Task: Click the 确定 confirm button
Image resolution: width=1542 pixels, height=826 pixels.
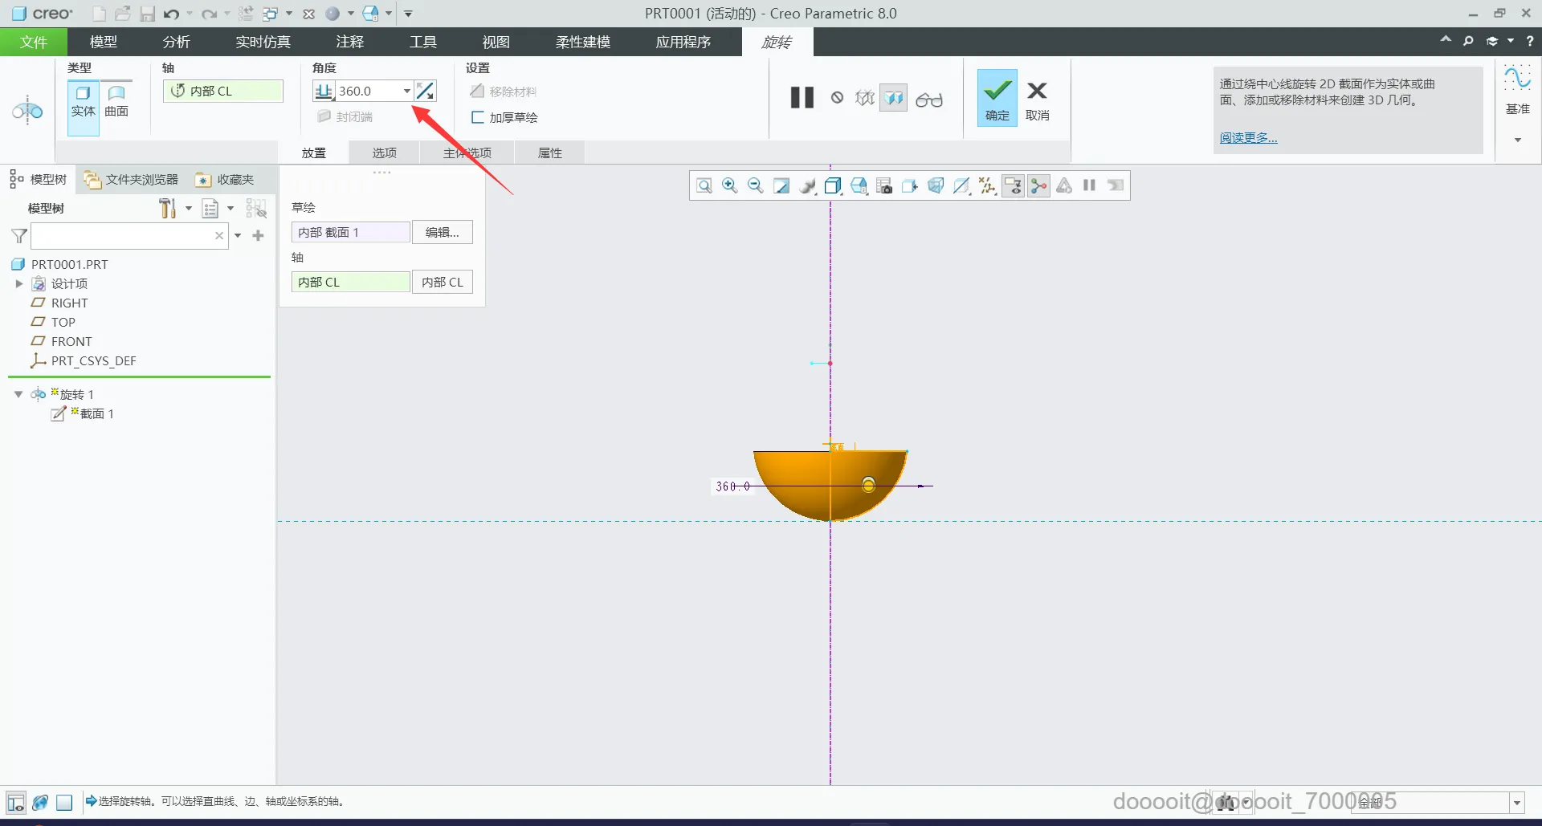Action: point(997,98)
